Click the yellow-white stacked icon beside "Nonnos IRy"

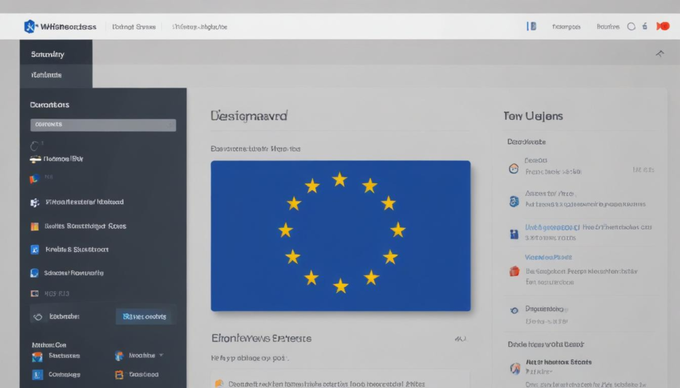click(35, 159)
